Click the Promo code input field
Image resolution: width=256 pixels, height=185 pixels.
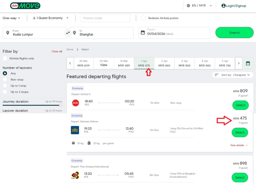[x=105, y=18]
